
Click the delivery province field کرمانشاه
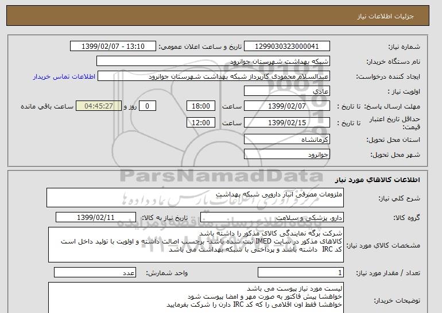pos(286,140)
